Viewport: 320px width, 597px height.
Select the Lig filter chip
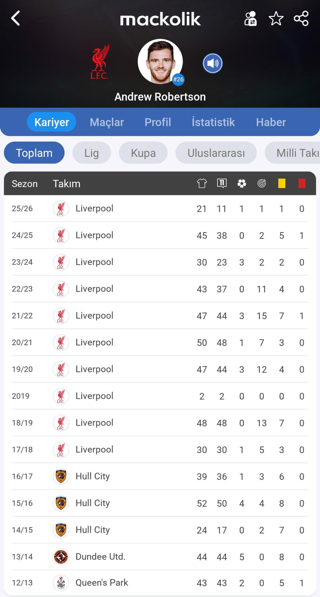(91, 153)
